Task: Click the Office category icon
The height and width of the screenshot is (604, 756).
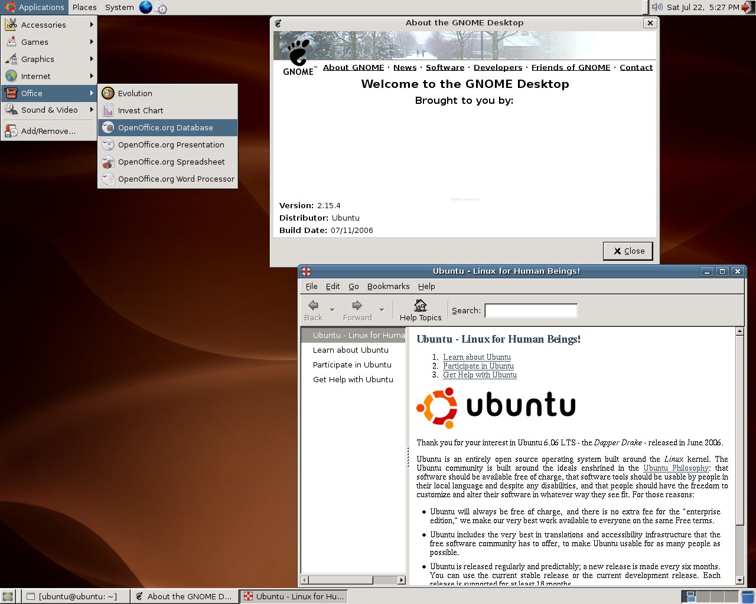Action: point(11,93)
